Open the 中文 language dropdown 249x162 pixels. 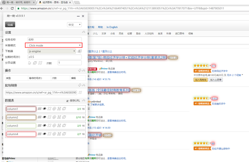point(74,25)
